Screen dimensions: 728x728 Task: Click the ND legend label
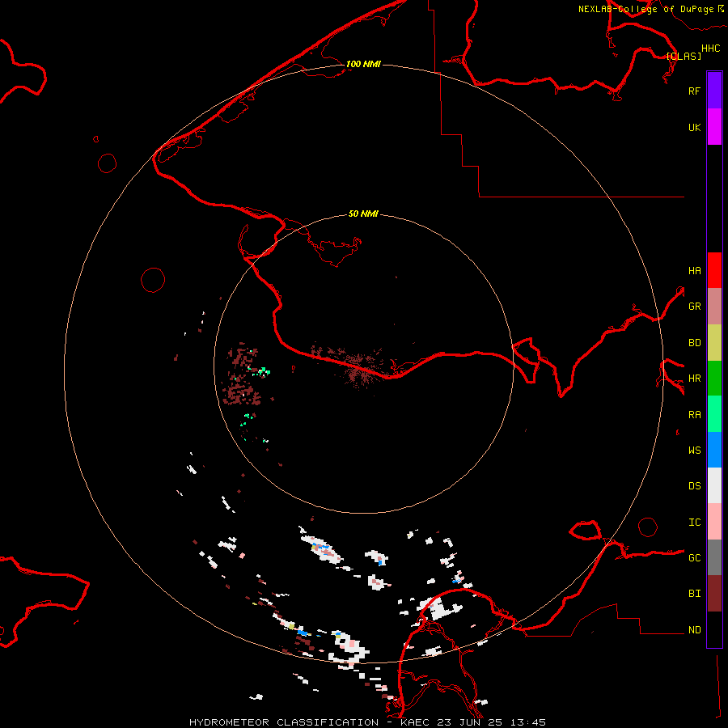694,630
